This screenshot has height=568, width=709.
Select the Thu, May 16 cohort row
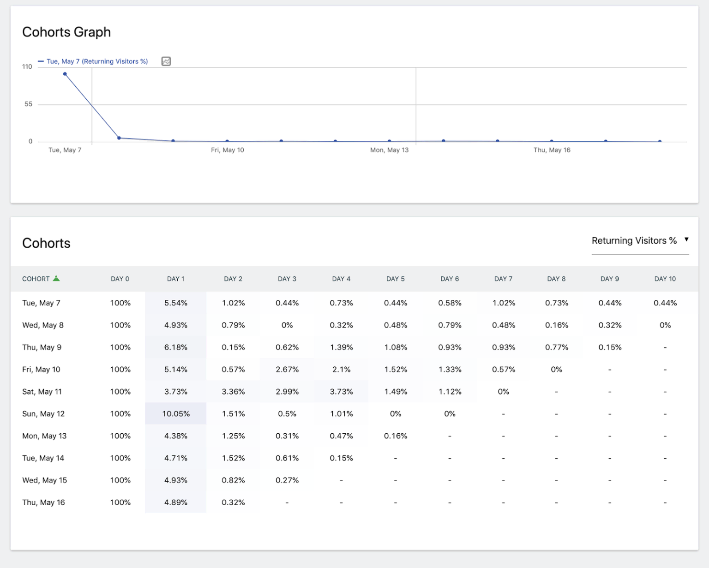(43, 502)
